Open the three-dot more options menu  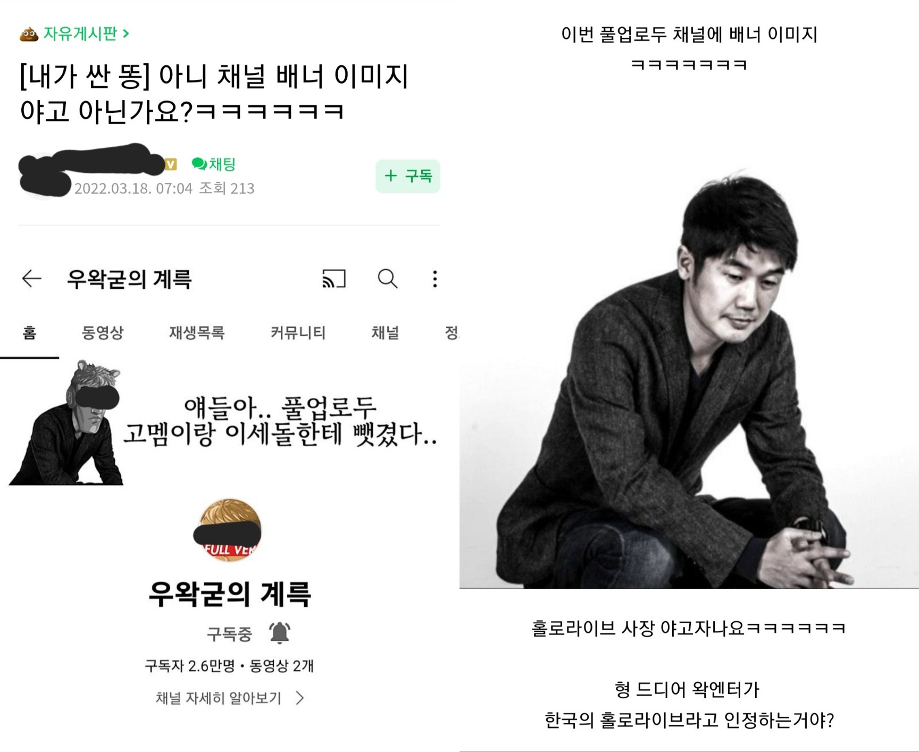(435, 279)
